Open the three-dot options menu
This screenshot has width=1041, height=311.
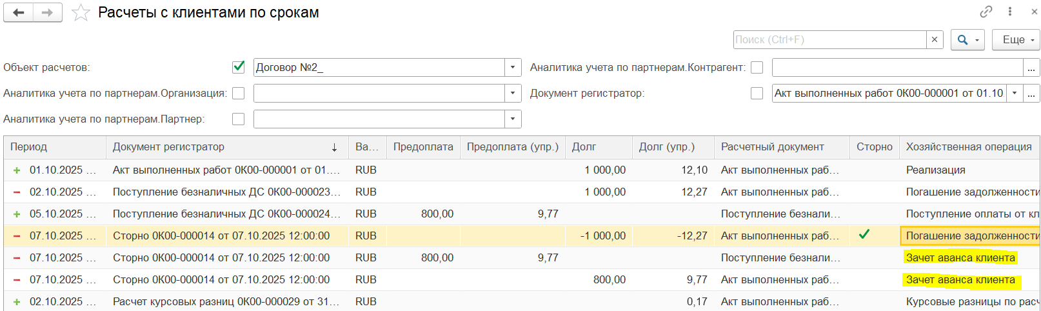[x=1010, y=12]
